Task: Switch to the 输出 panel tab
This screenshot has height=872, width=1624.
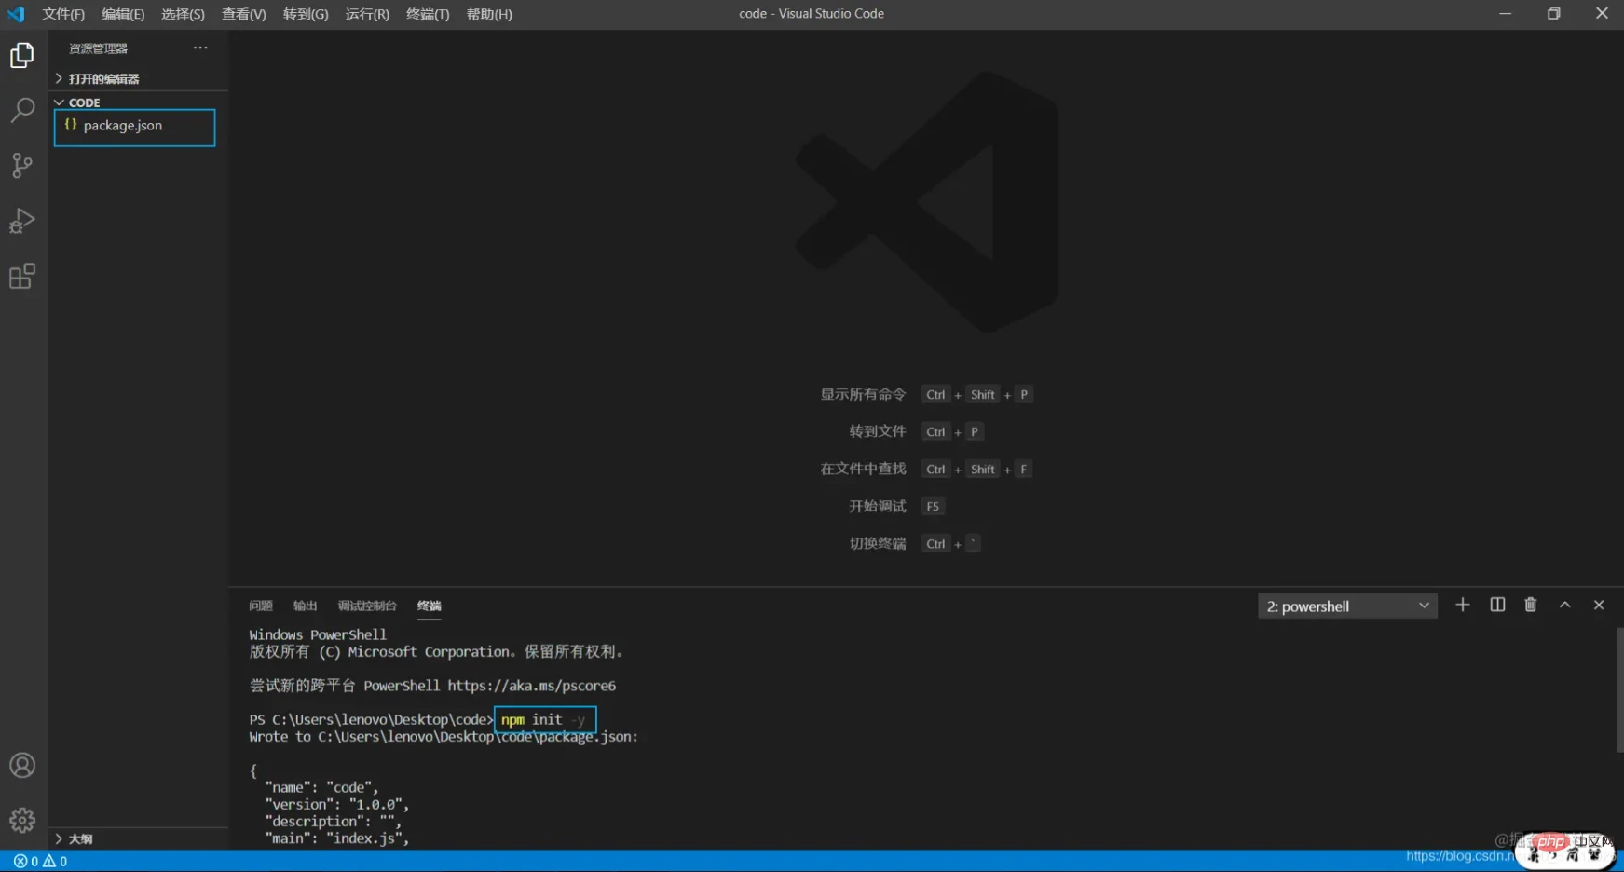Action: click(306, 606)
